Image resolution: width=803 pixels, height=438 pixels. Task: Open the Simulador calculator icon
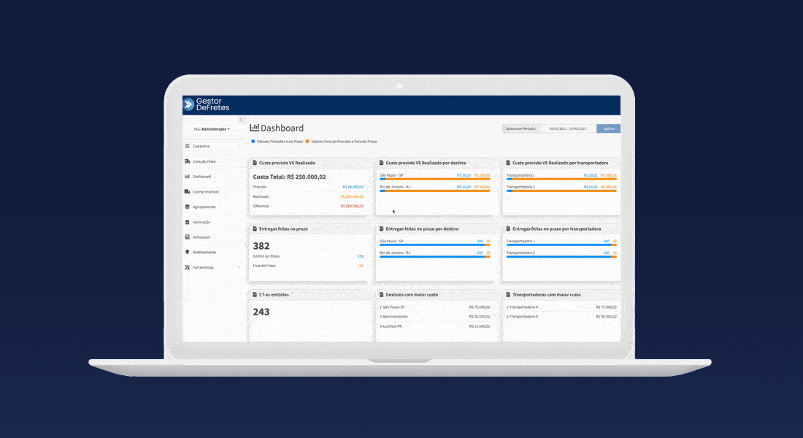pos(188,237)
